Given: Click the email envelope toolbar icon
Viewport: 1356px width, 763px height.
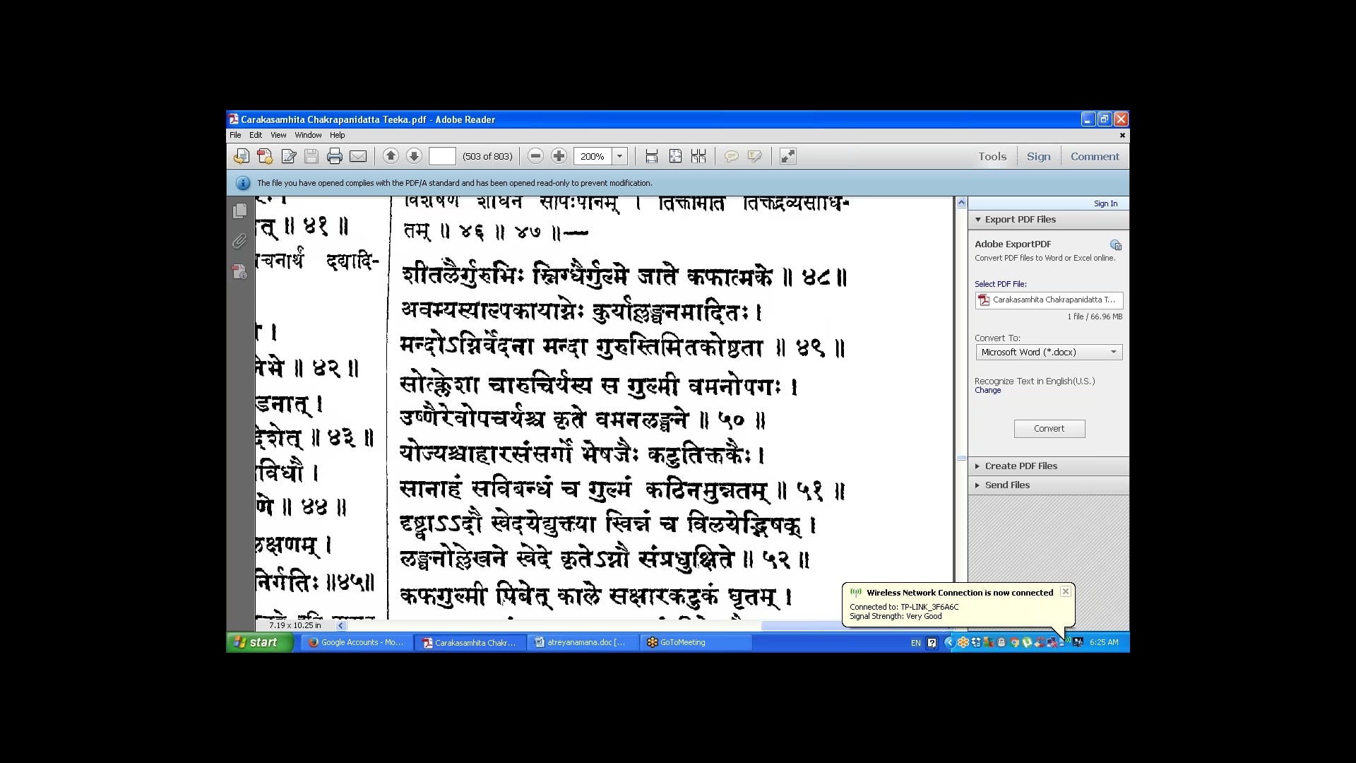Looking at the screenshot, I should (358, 156).
